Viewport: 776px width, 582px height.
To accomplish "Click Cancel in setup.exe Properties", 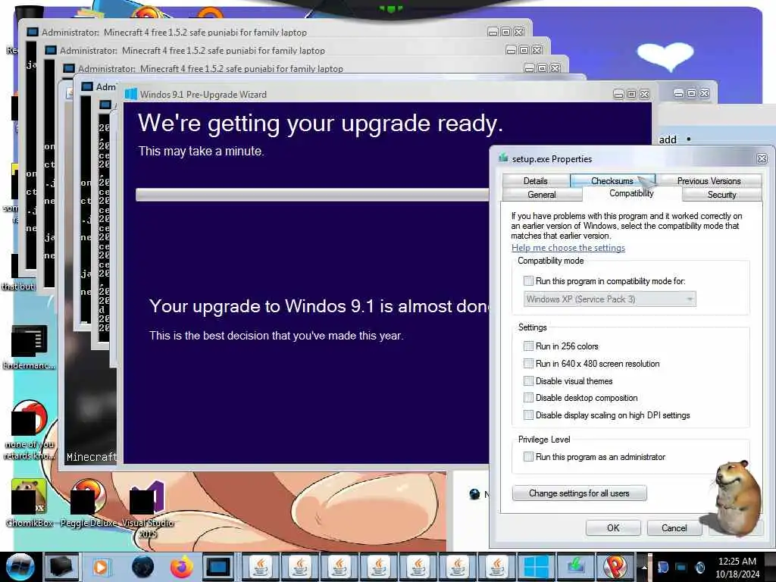I will [674, 527].
